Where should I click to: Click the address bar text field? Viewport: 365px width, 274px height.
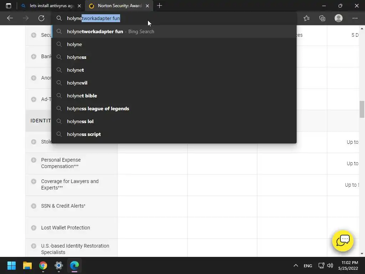click(175, 18)
